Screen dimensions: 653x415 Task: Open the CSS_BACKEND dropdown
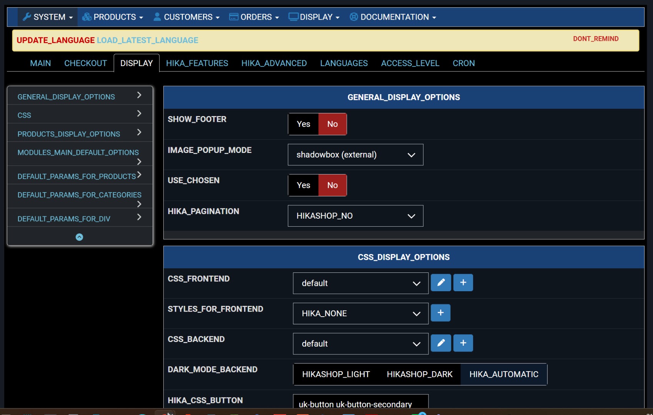pos(361,344)
